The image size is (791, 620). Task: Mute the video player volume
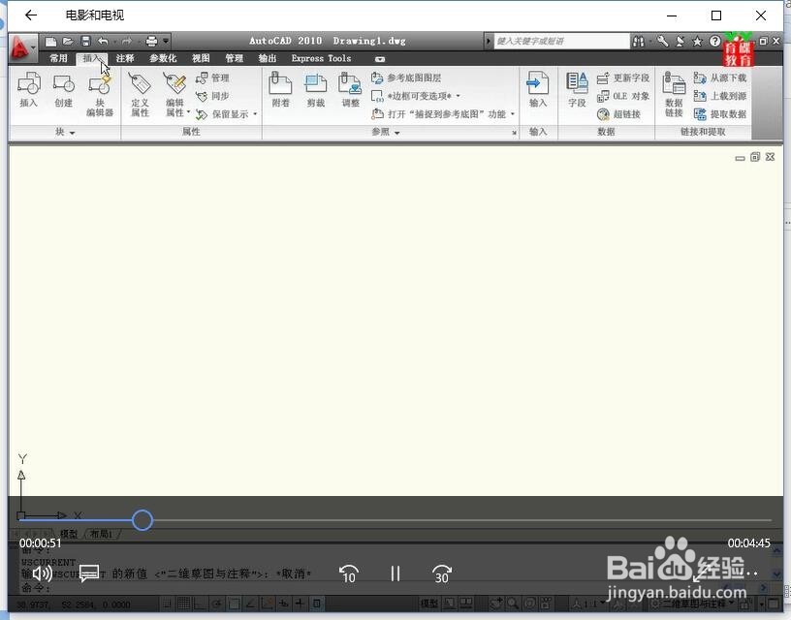click(x=39, y=573)
